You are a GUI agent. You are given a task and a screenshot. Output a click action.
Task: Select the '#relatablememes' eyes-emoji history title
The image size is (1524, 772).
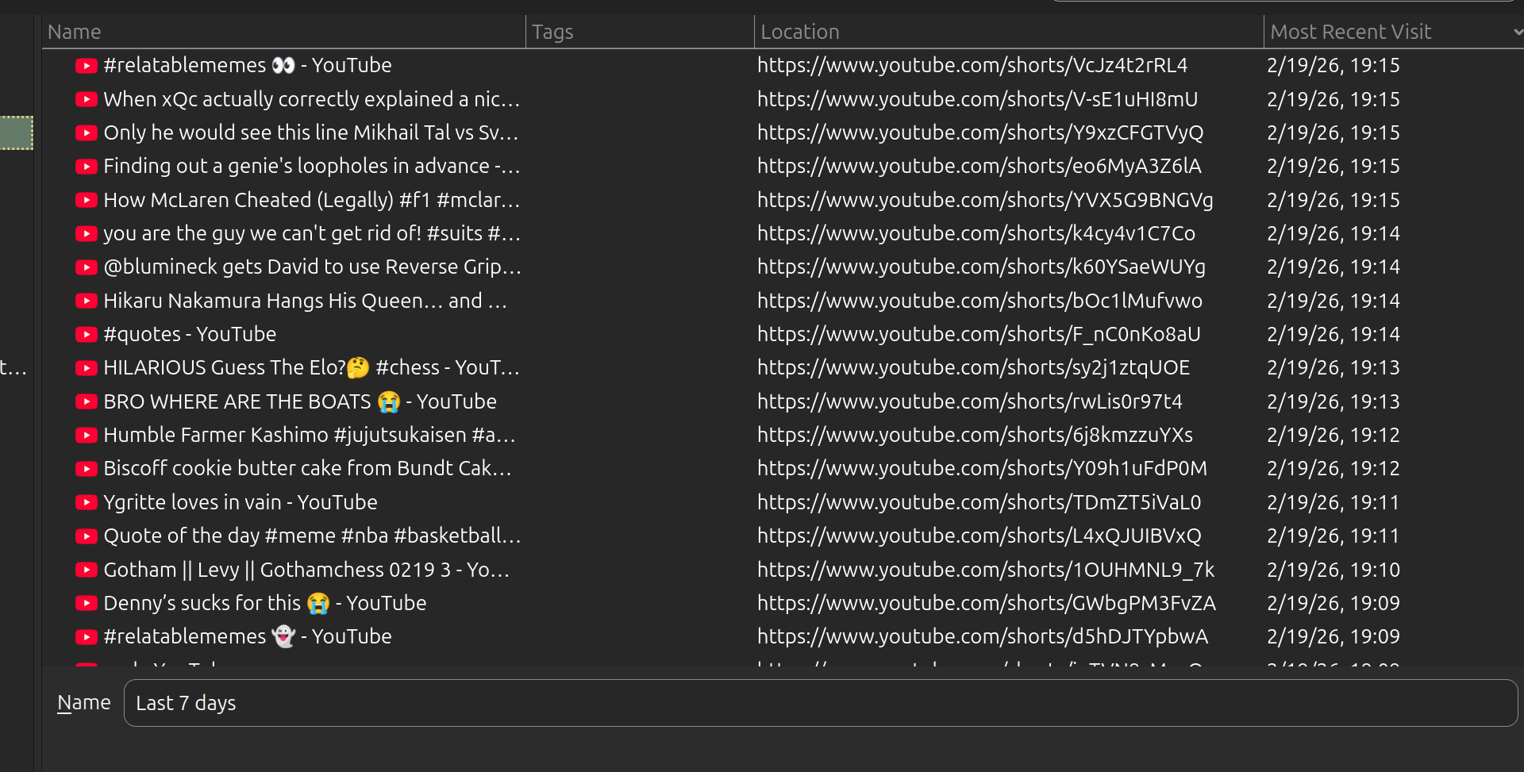[248, 65]
